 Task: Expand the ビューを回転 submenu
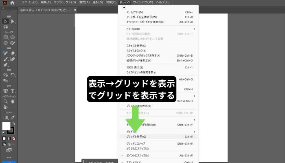(x=158, y=29)
